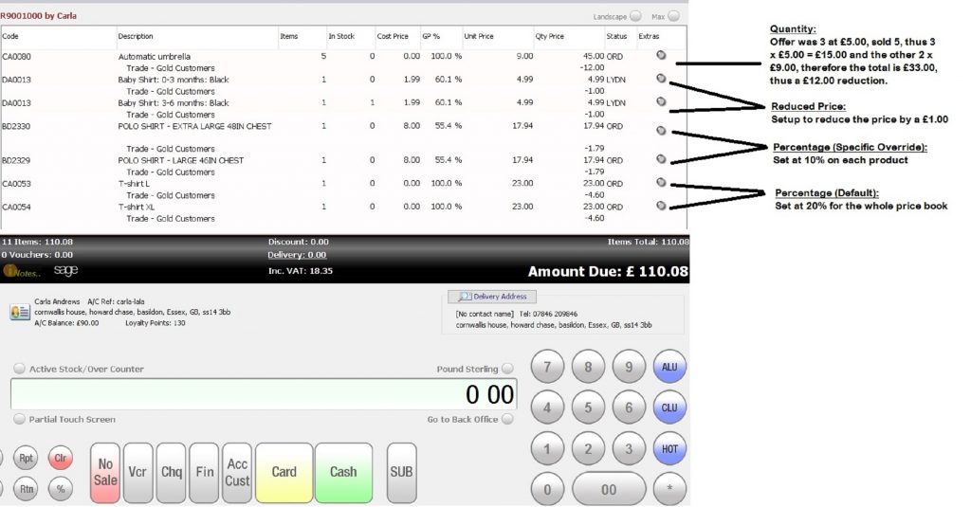The image size is (971, 507).
Task: Click the 'Delivery: 0.00' label
Action: pos(297,254)
